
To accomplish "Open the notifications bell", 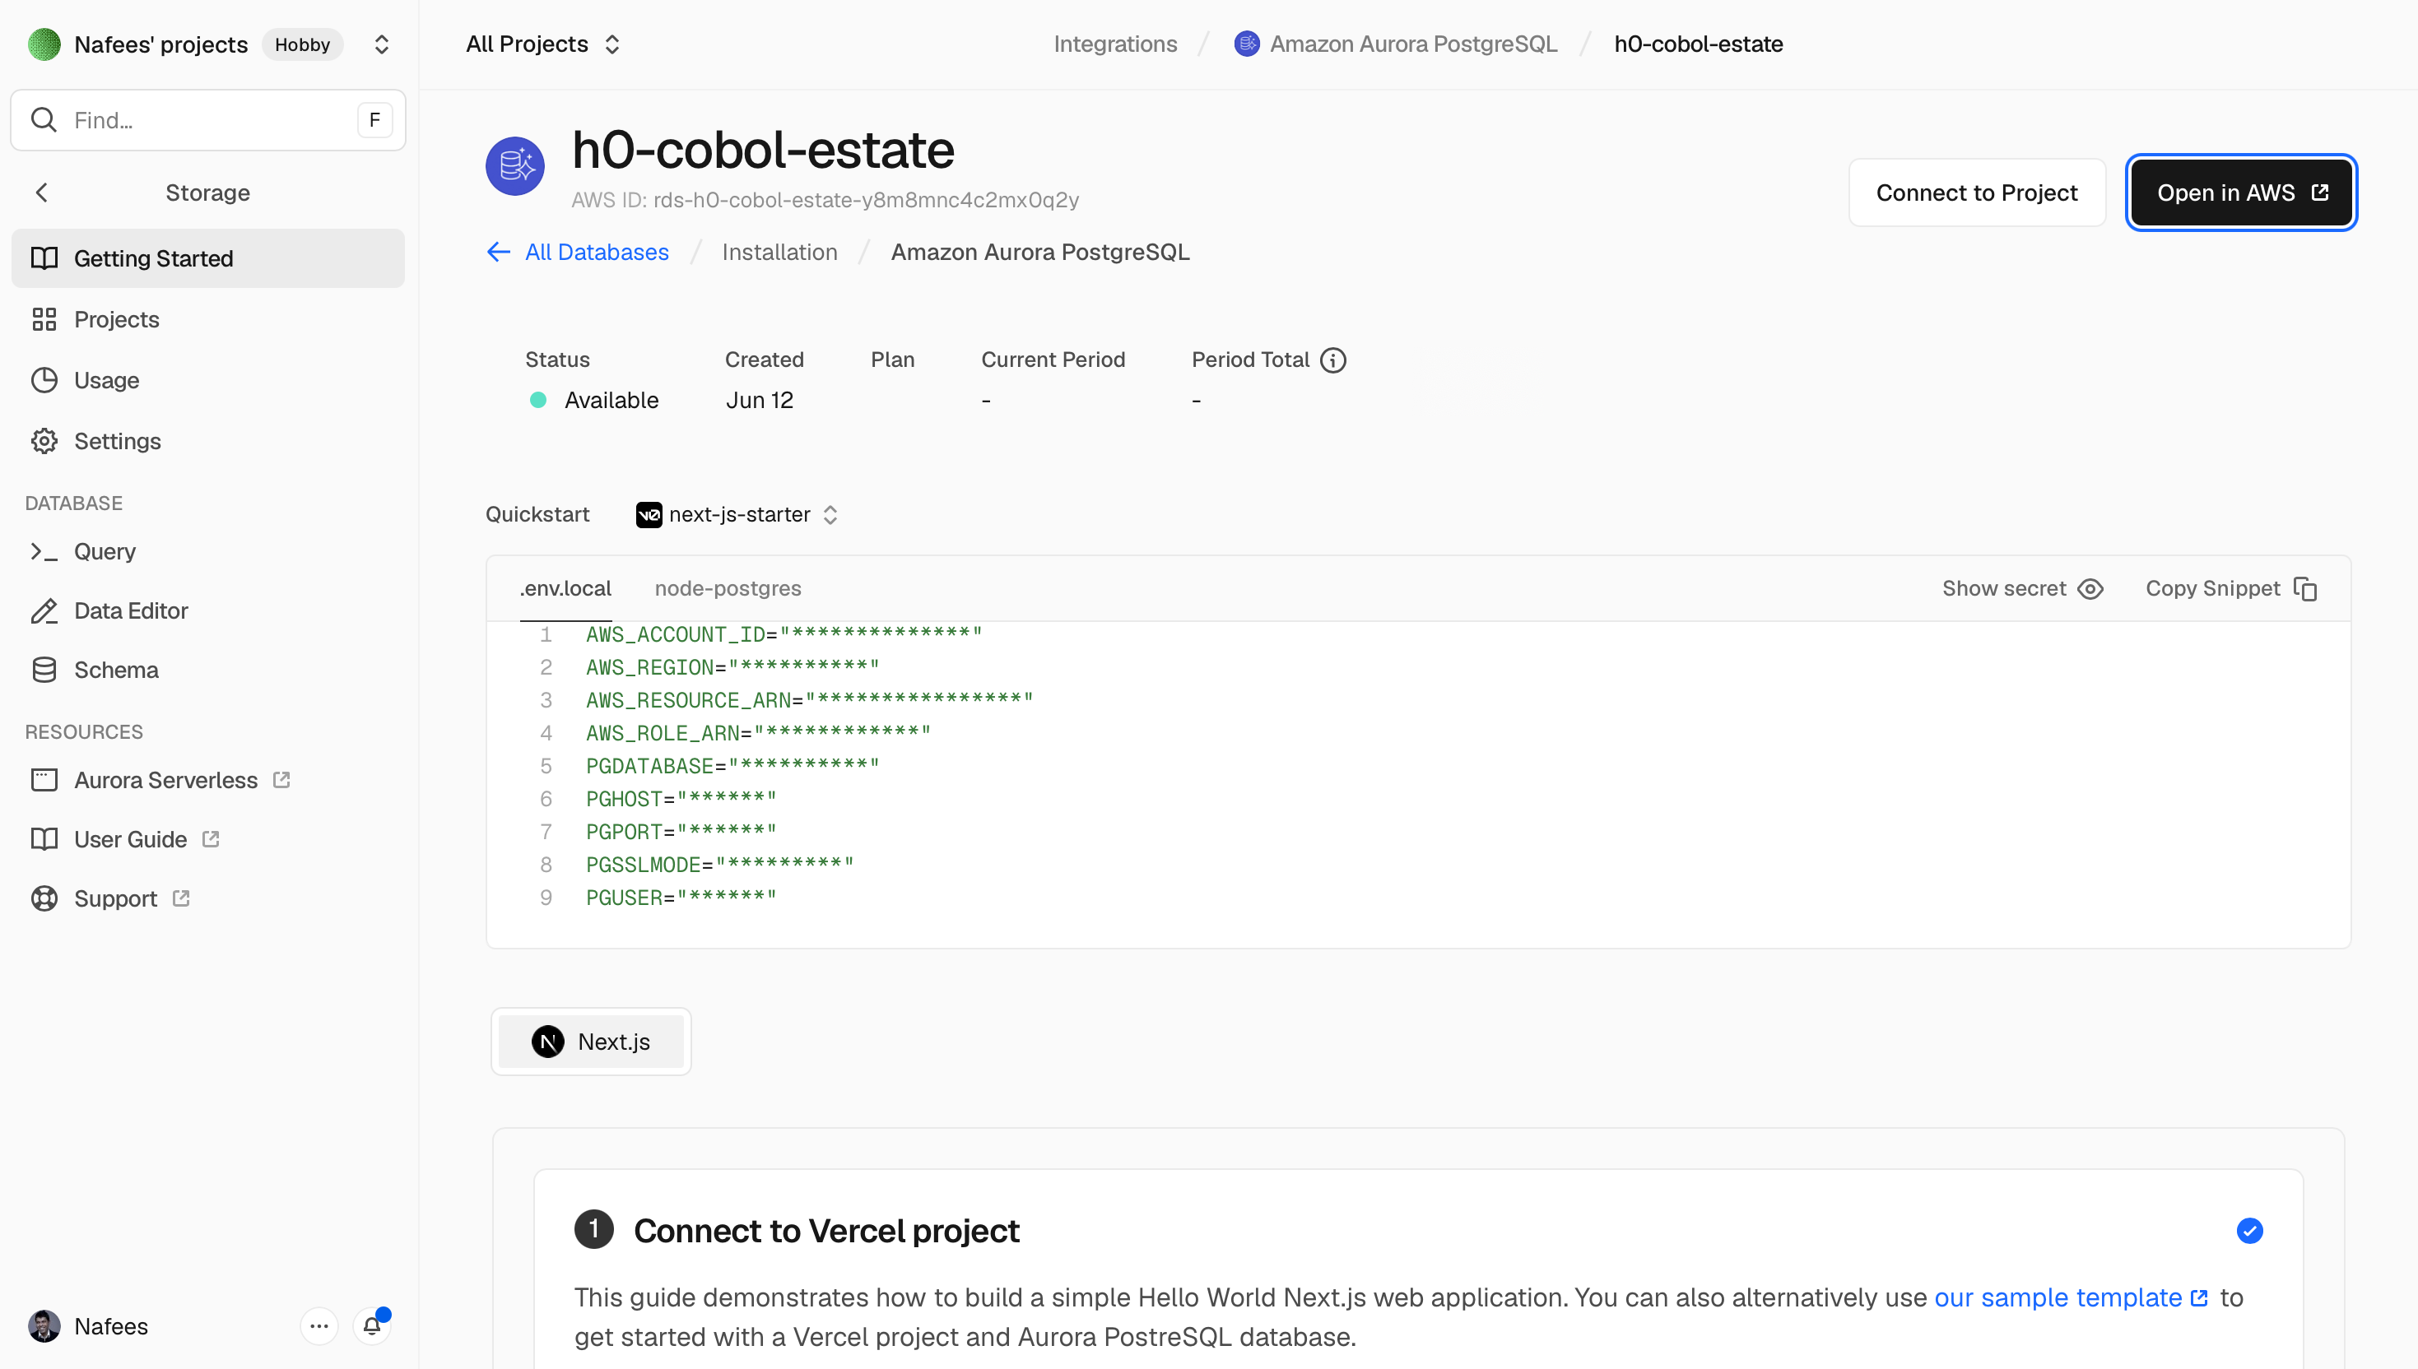I will 373,1325.
